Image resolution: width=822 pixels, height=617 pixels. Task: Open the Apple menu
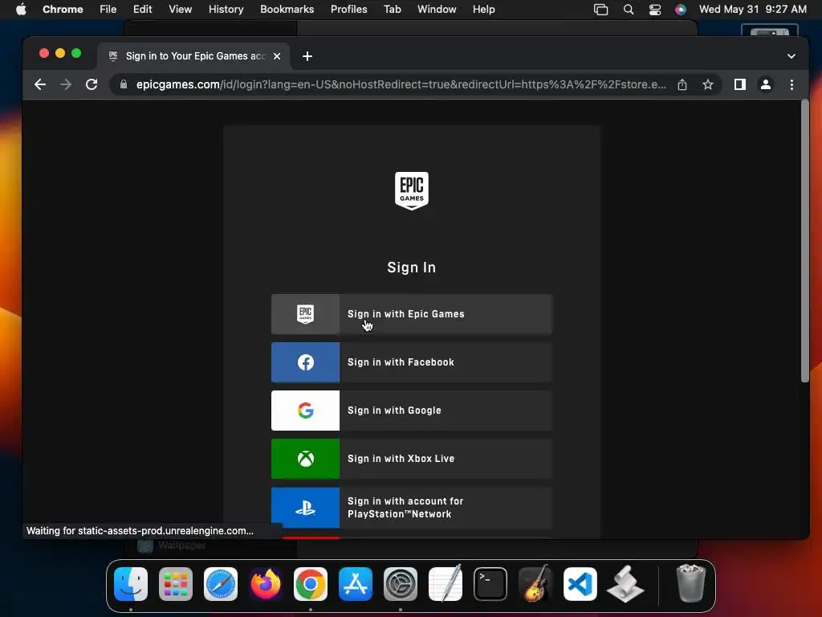tap(21, 10)
